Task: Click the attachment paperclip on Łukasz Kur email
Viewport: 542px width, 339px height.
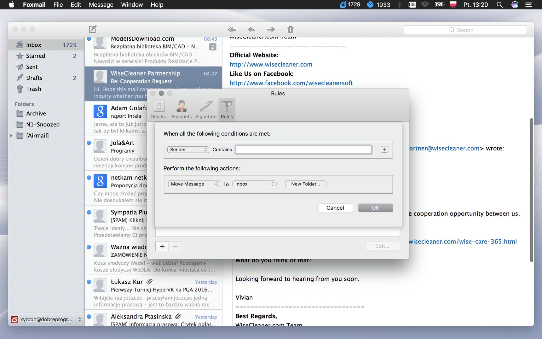Action: tap(149, 281)
